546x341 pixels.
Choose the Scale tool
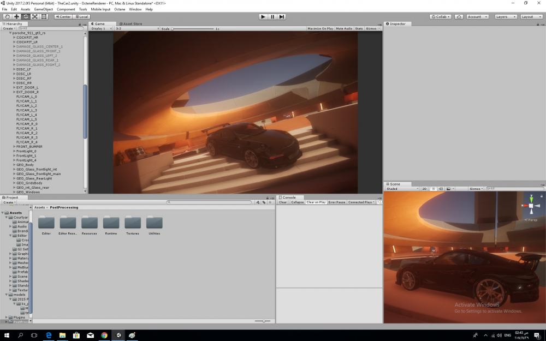tap(35, 17)
